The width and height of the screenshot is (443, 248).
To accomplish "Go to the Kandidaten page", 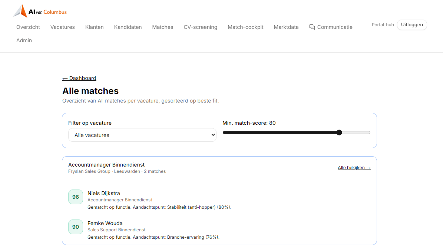I will click(128, 27).
